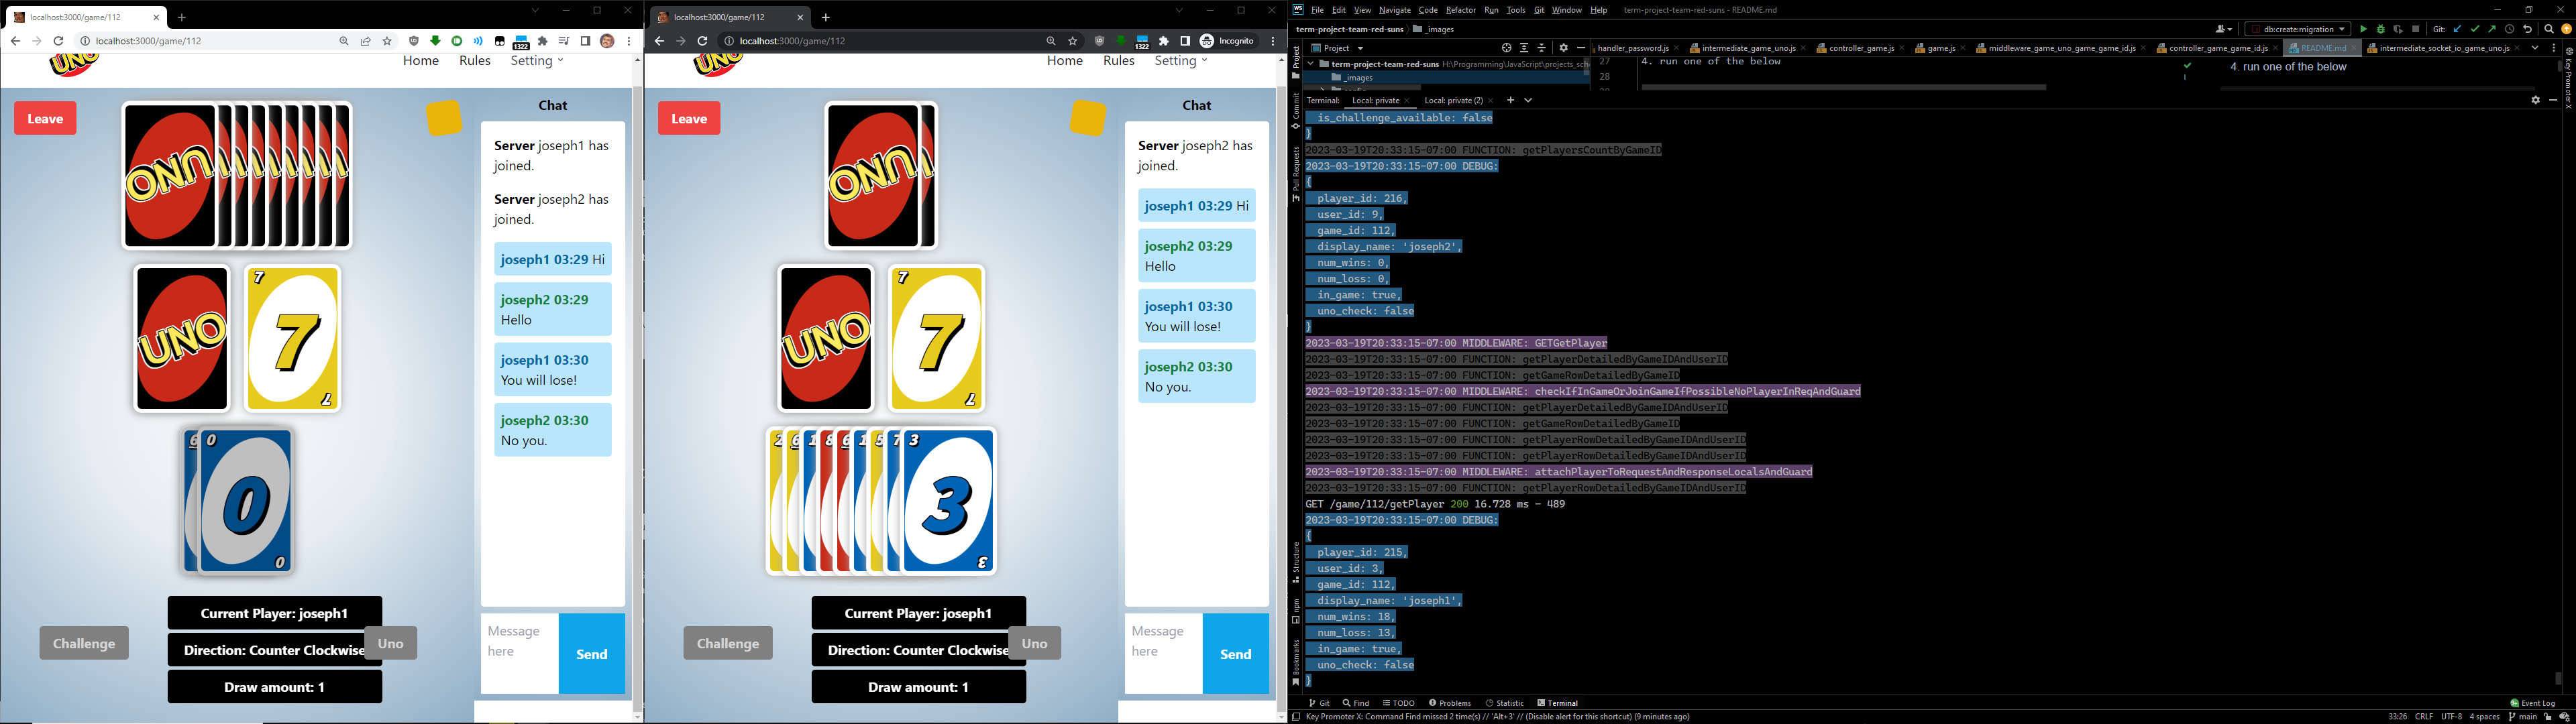This screenshot has height=724, width=2576.
Task: Click the Debug bug icon
Action: (2380, 29)
